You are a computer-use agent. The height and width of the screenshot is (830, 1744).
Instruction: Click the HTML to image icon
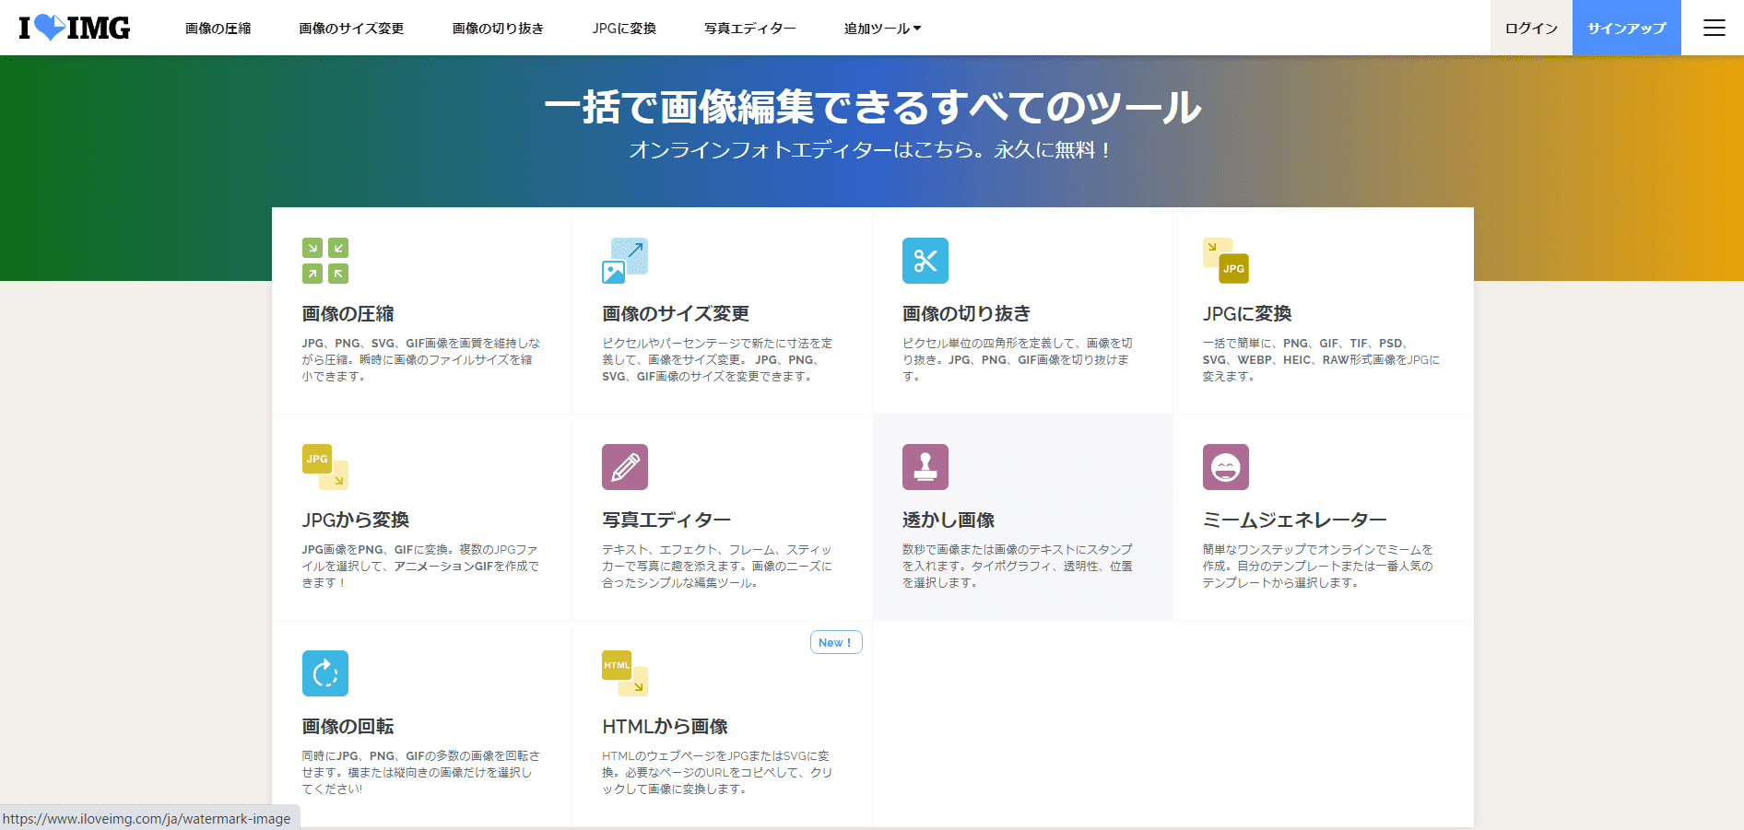click(x=625, y=673)
